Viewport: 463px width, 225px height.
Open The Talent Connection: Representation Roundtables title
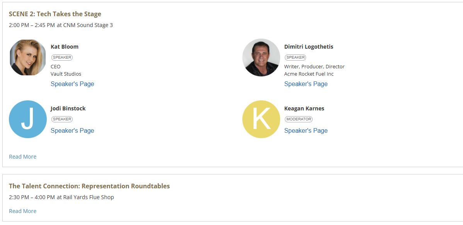point(90,186)
